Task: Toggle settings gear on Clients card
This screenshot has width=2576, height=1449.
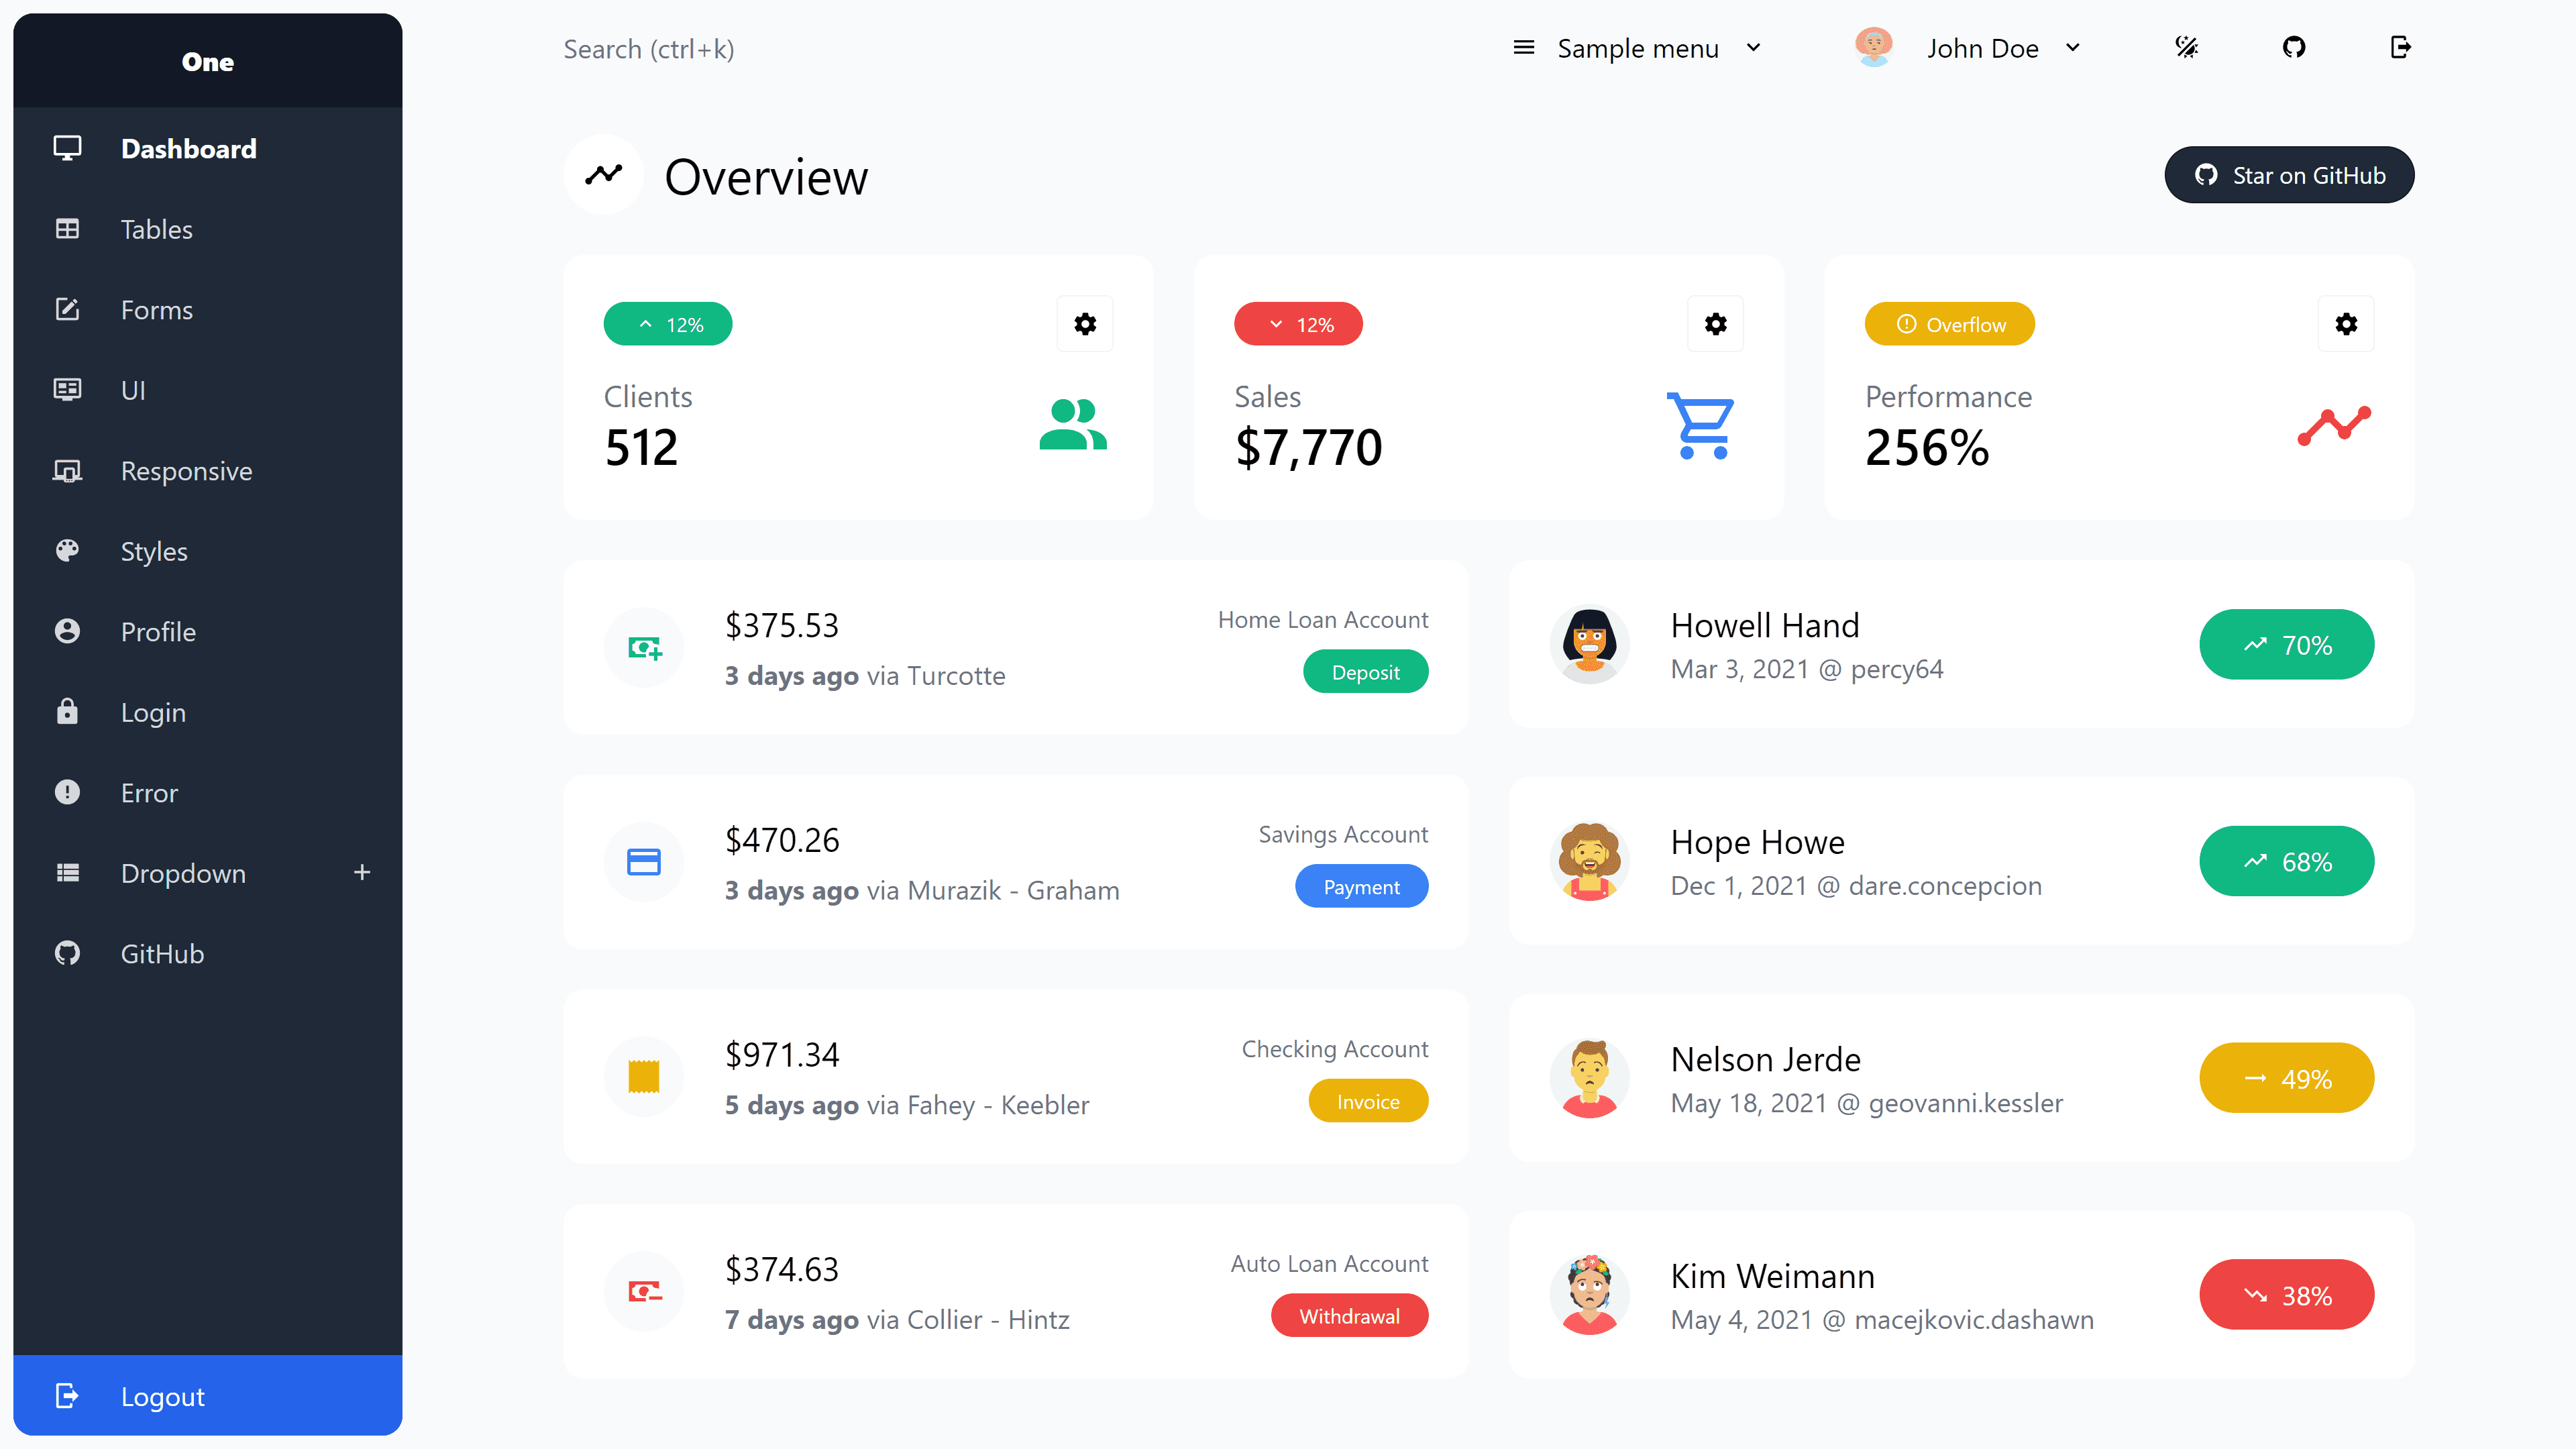Action: (1085, 323)
